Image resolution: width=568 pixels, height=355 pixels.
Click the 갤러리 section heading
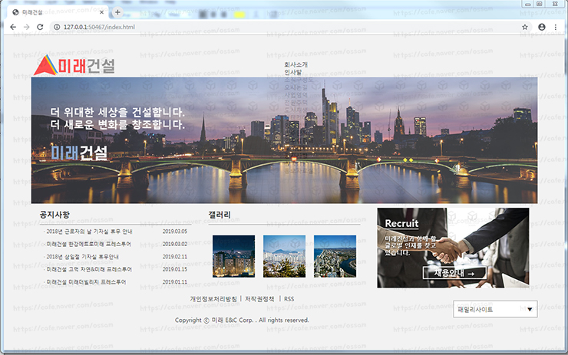tap(220, 215)
